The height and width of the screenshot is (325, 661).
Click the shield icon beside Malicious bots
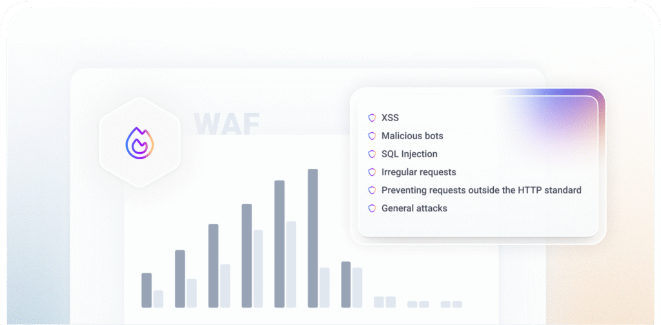click(x=372, y=136)
